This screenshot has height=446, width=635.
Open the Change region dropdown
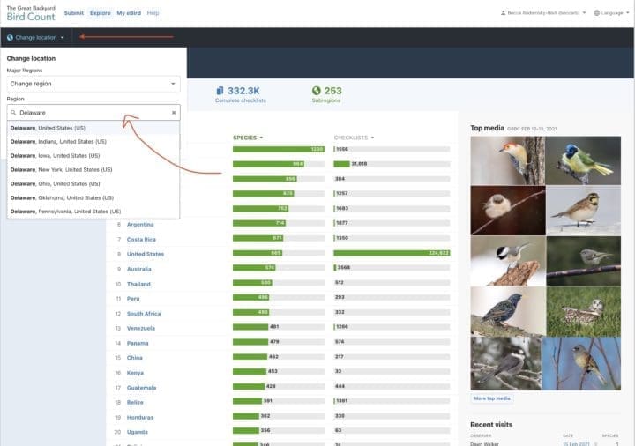point(93,84)
